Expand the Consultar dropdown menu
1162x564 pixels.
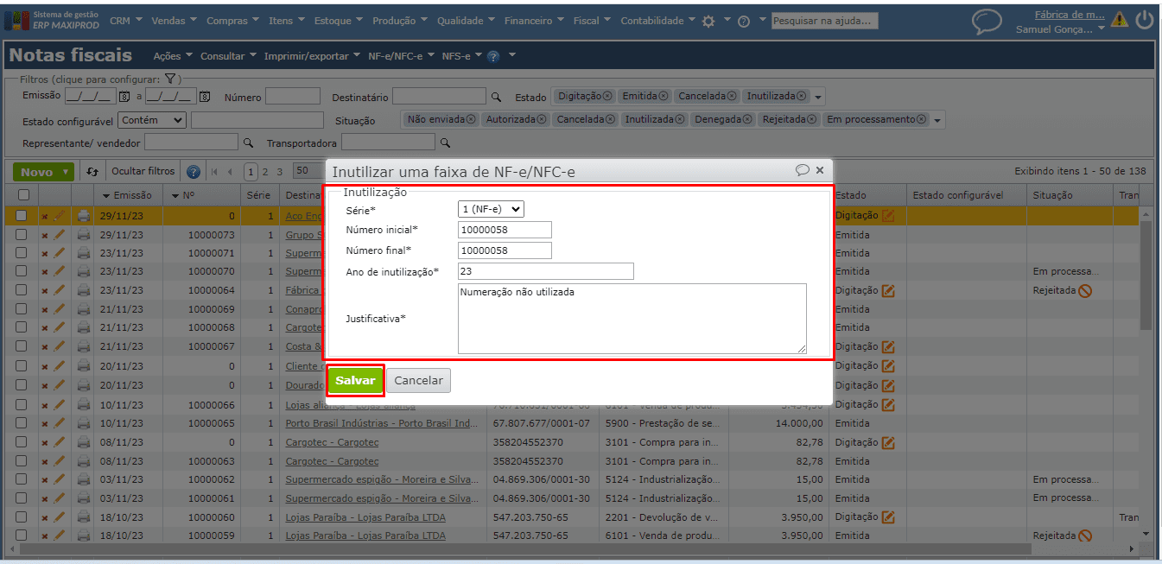(228, 56)
